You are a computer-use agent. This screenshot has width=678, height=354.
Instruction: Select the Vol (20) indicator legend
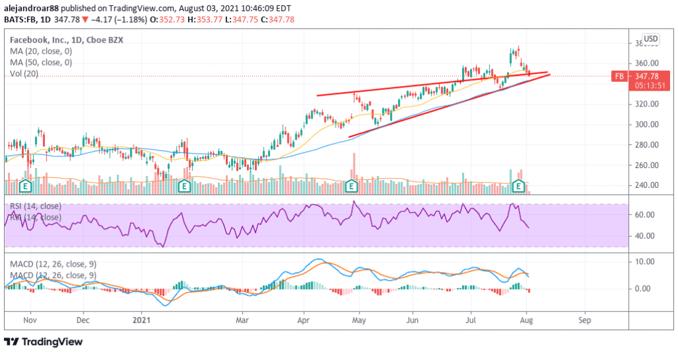click(24, 73)
